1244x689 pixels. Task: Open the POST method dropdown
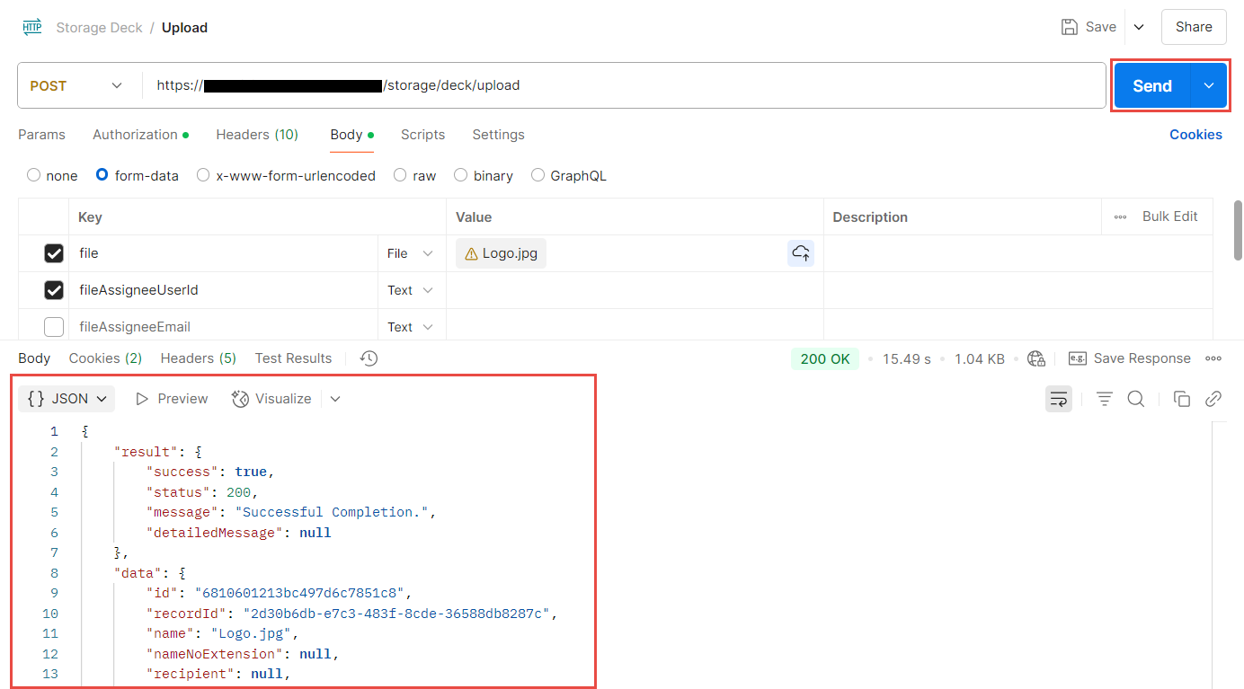76,86
